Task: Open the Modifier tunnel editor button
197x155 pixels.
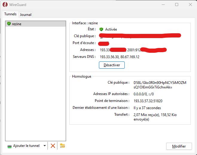Action: click(x=179, y=146)
